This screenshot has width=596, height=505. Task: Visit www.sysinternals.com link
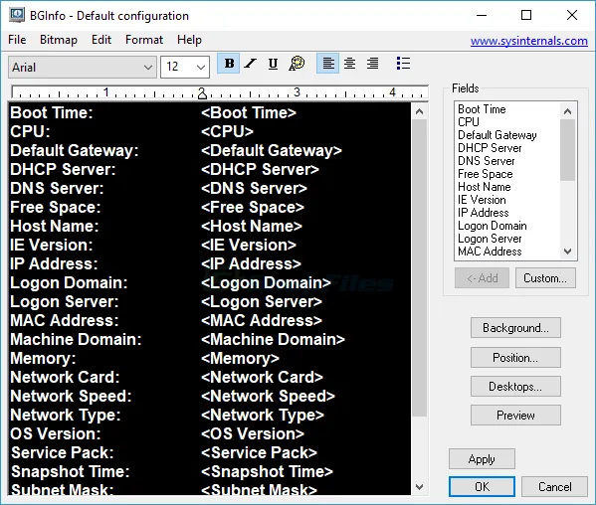[x=528, y=41]
